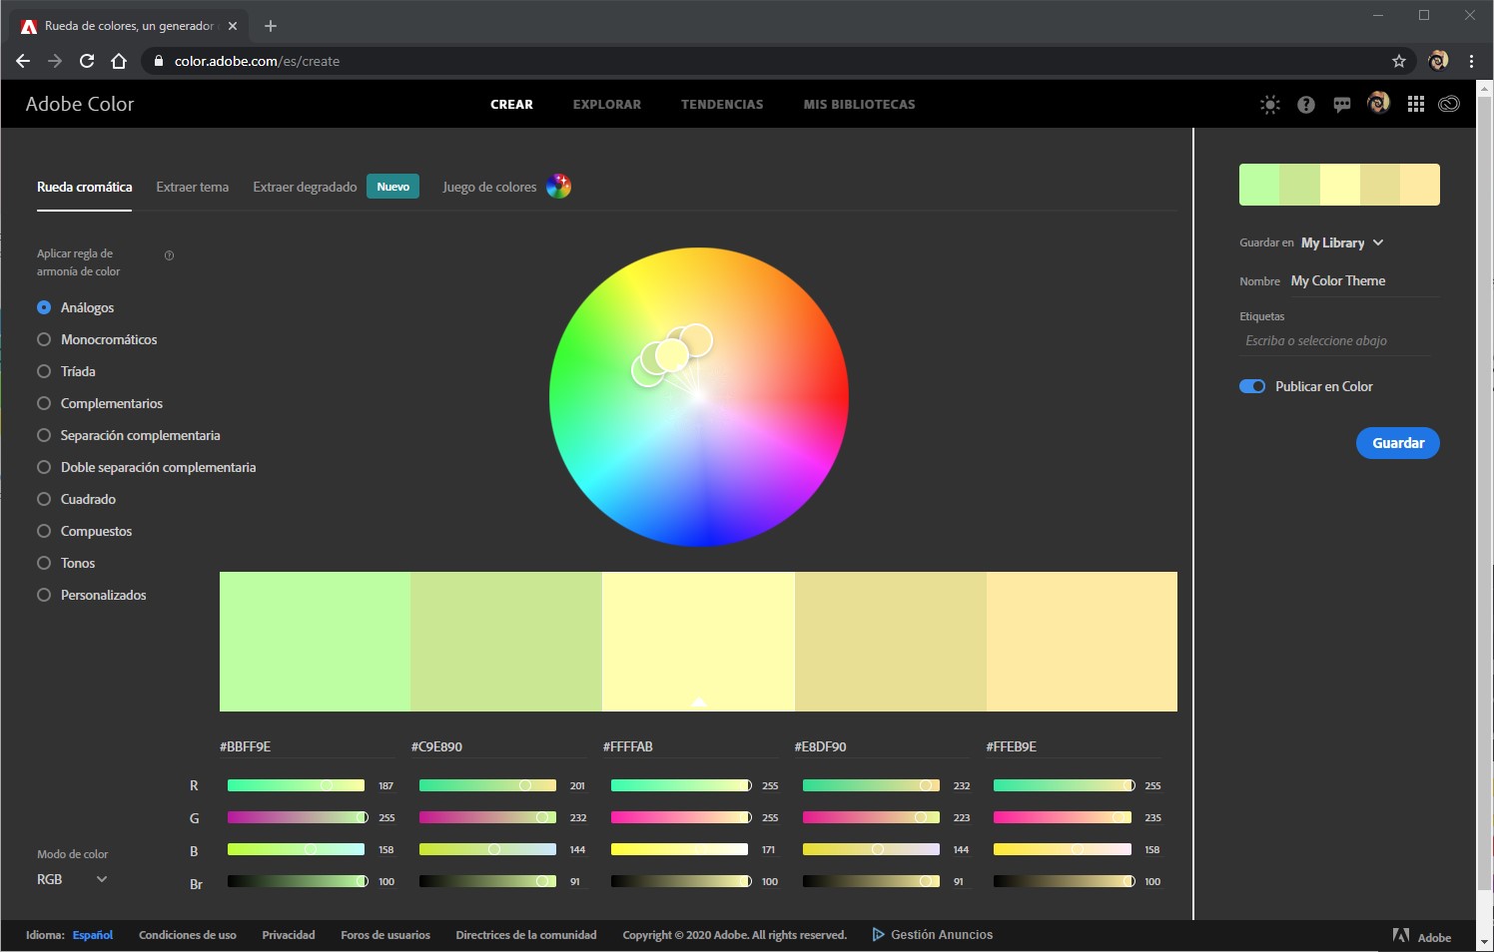Open the Condiciones de uso link

click(188, 935)
